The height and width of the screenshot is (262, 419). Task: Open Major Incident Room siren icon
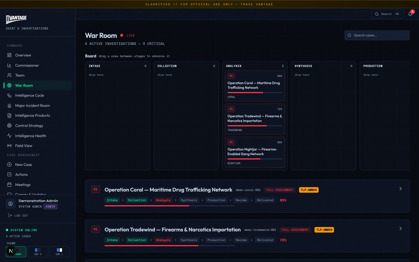click(9, 106)
